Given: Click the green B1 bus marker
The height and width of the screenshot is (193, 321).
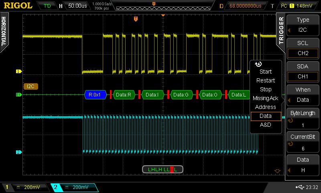Looking at the screenshot, I should coord(18,95).
